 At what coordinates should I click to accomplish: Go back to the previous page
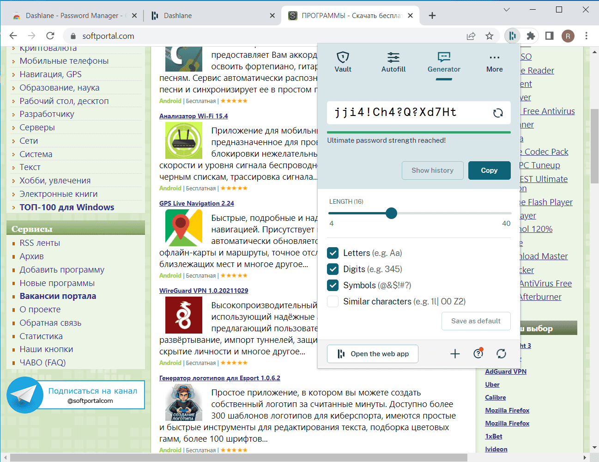[x=13, y=36]
